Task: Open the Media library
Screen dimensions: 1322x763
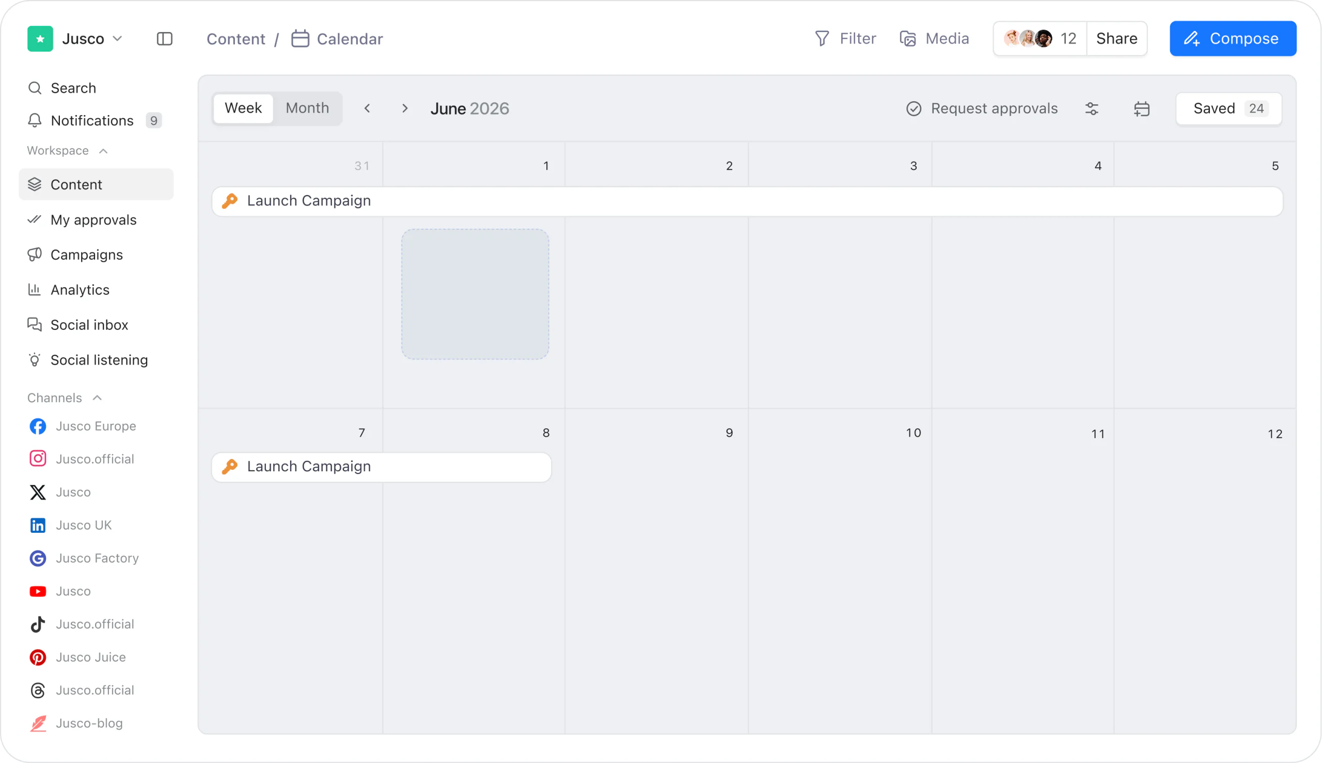Action: [x=934, y=38]
